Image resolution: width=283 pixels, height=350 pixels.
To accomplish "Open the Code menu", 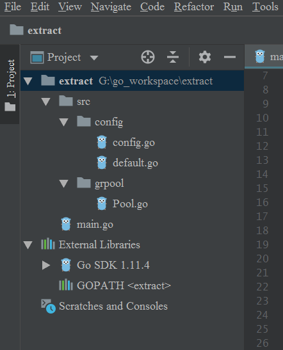I will click(152, 6).
